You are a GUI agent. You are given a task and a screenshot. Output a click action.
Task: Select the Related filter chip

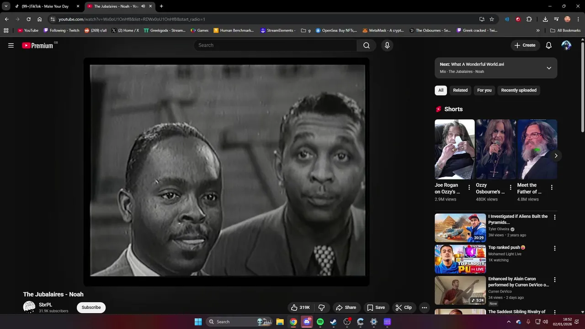[460, 90]
